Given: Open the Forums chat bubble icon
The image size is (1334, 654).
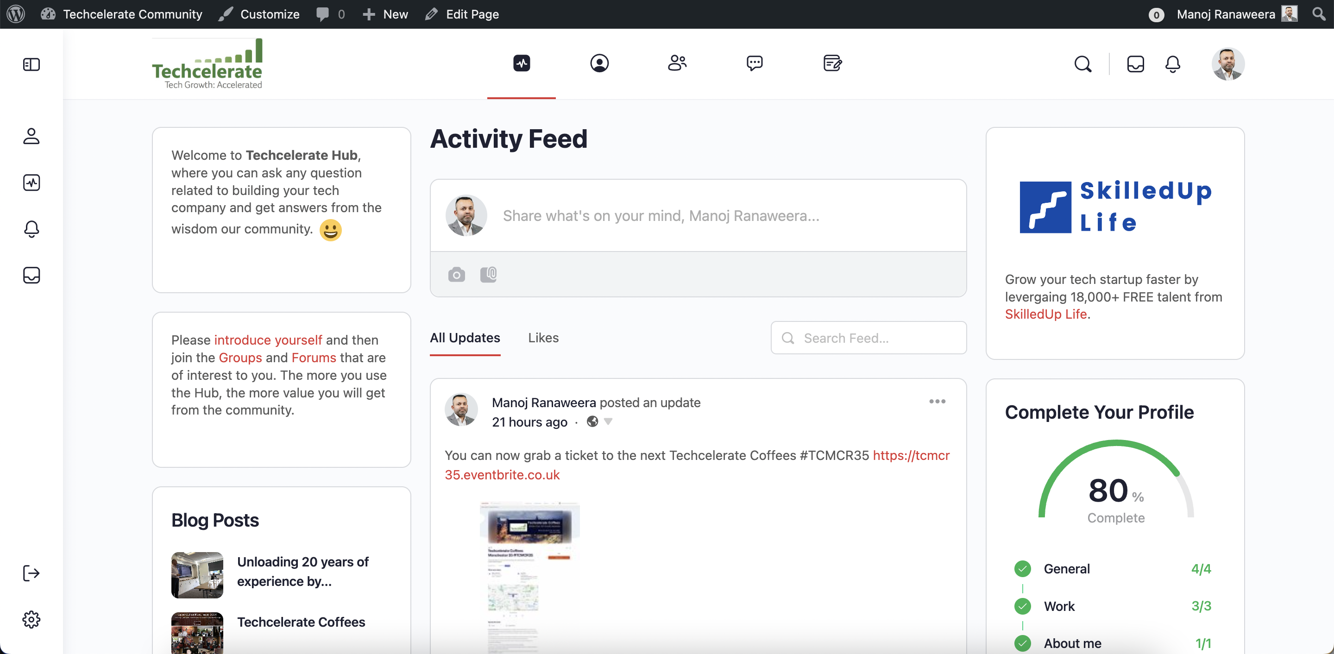Looking at the screenshot, I should click(x=755, y=63).
